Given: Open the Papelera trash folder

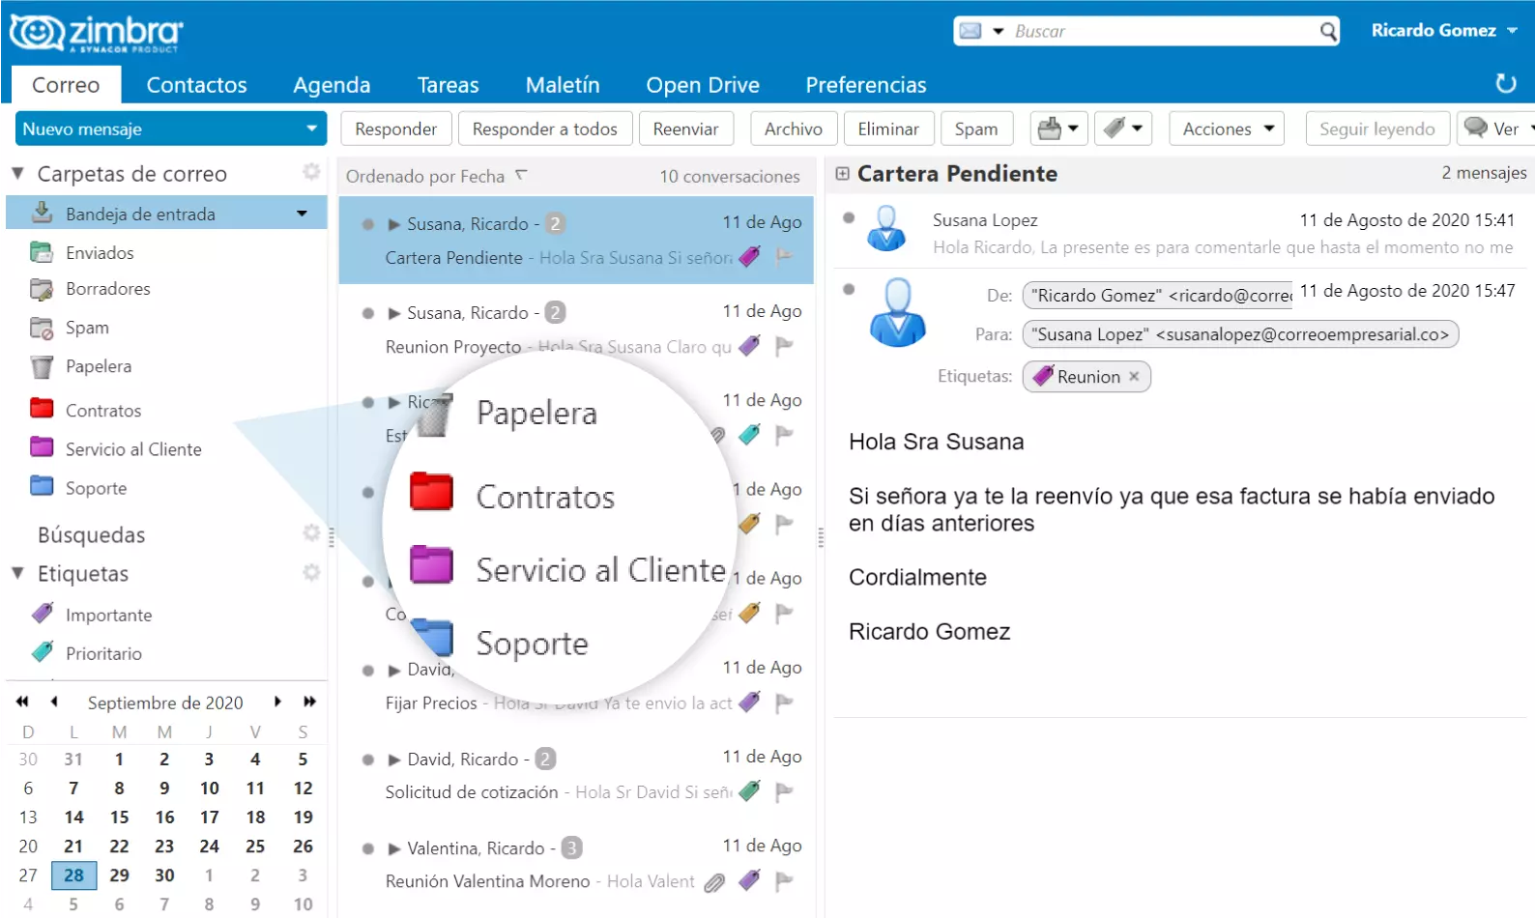Looking at the screenshot, I should pyautogui.click(x=98, y=367).
